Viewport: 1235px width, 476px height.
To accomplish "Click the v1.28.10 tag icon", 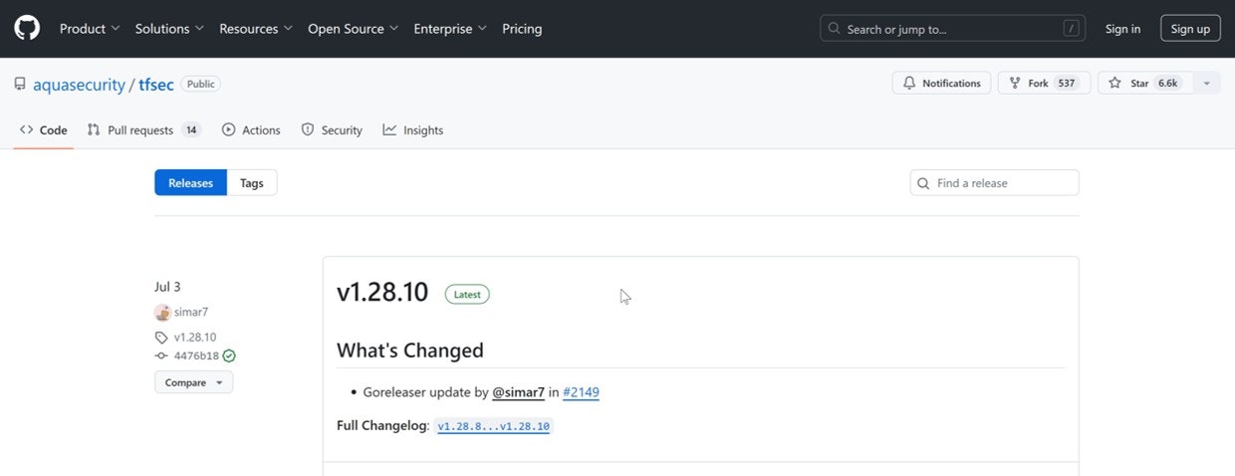I will 161,338.
